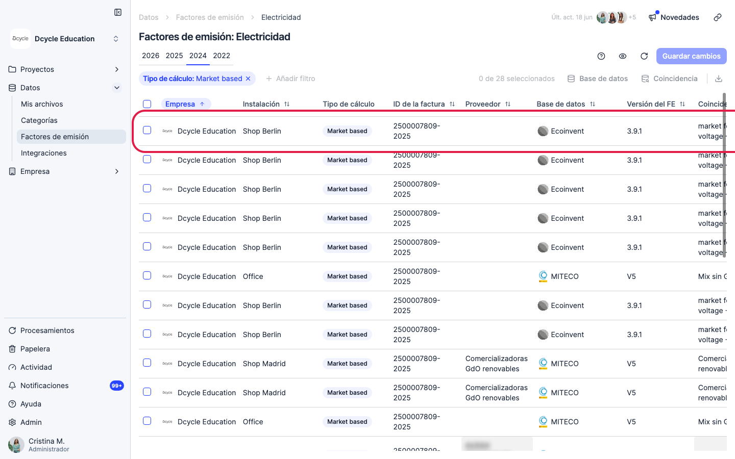Refresh the emission factors table
Screen dimensions: 735x459
(x=644, y=56)
